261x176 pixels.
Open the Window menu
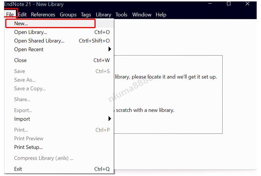pos(142,15)
